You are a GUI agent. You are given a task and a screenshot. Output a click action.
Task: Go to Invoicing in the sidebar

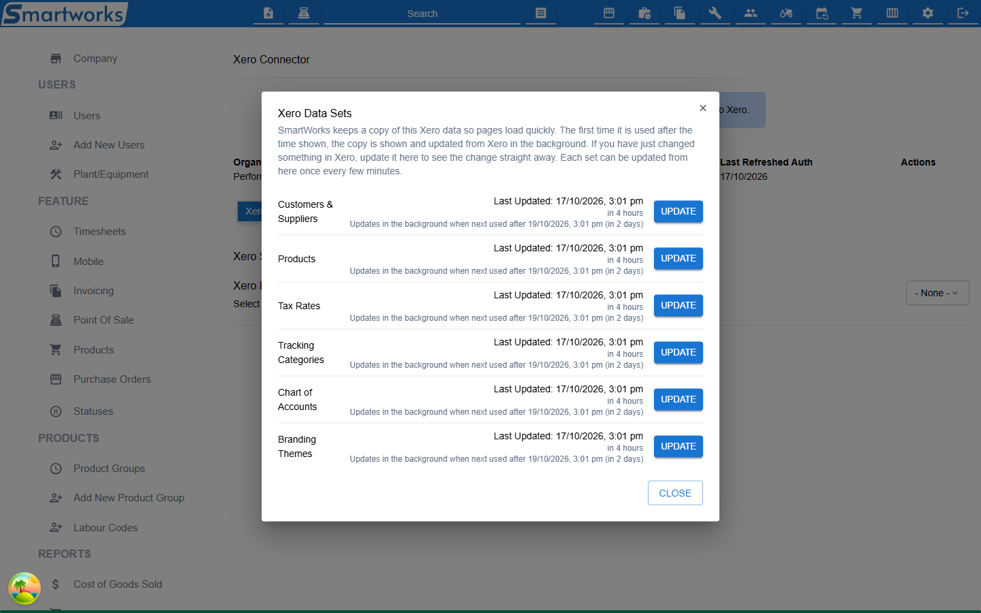click(93, 291)
